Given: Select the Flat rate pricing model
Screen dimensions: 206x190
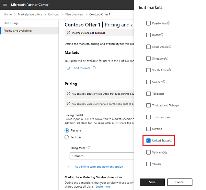Looking at the screenshot, I should click(x=67, y=130).
